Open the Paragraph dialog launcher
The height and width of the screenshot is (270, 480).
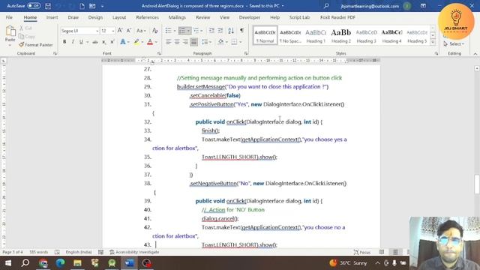246,53
